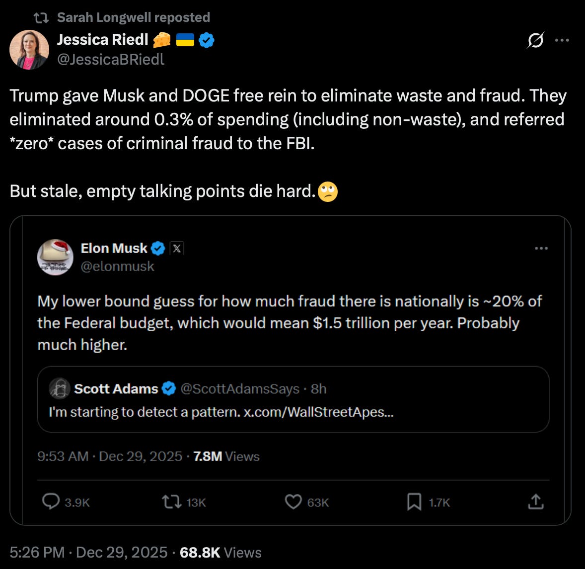585x569 pixels.
Task: Click the Sarah Longwell reposted label
Action: 133,17
